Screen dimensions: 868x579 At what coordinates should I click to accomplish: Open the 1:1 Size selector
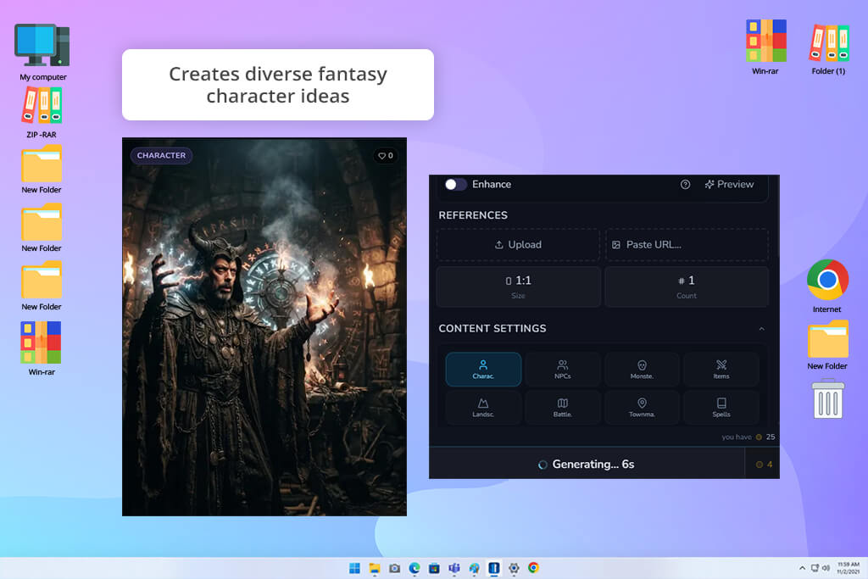[518, 287]
